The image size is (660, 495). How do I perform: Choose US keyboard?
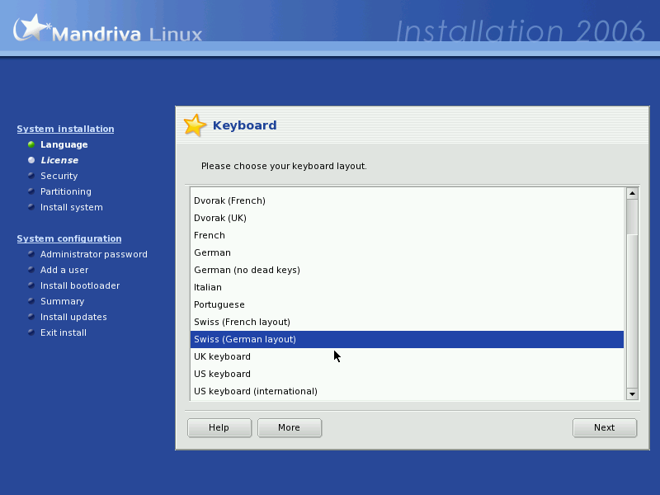coord(407,374)
